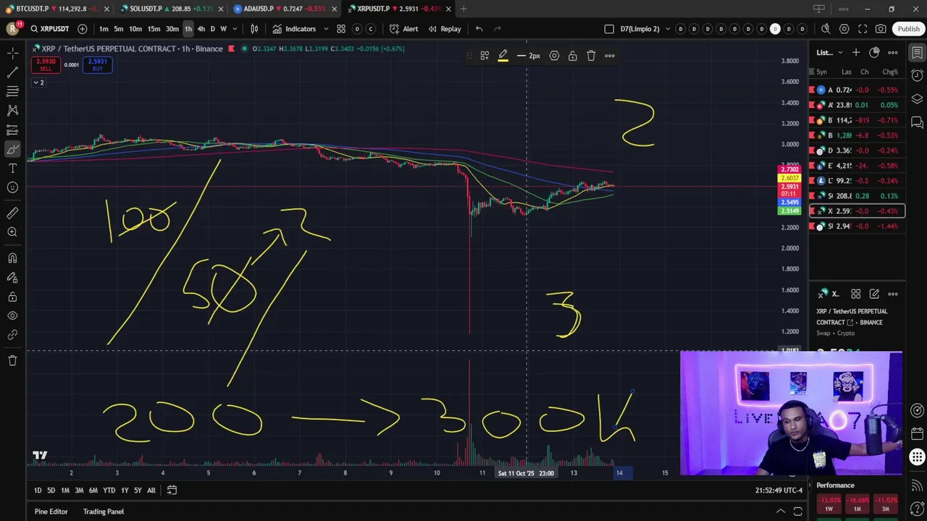Enter fullscreen chart mode

click(x=863, y=29)
